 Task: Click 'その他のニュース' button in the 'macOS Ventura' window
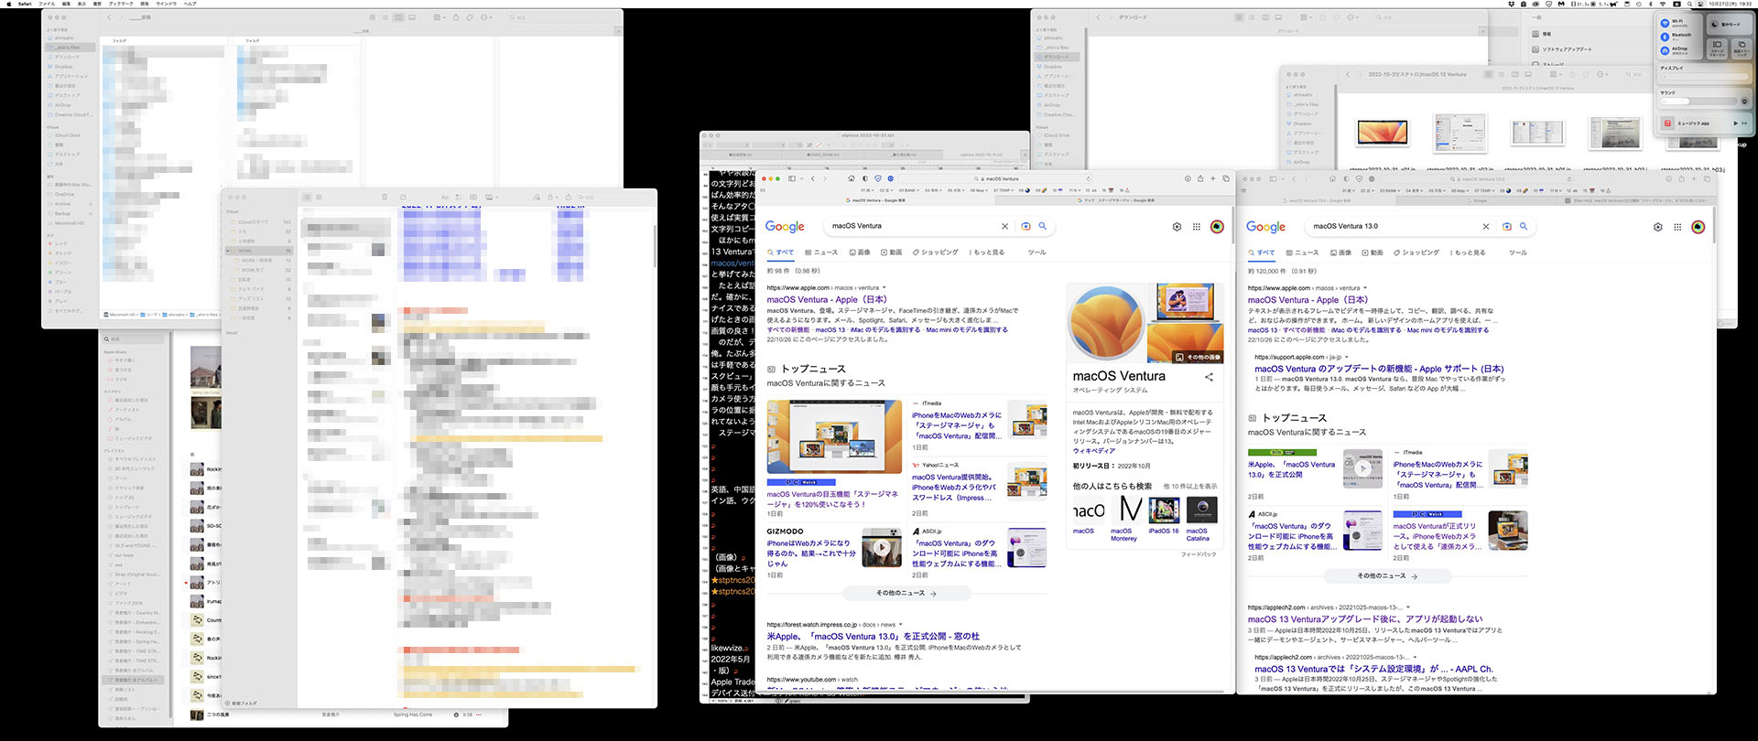tap(906, 594)
